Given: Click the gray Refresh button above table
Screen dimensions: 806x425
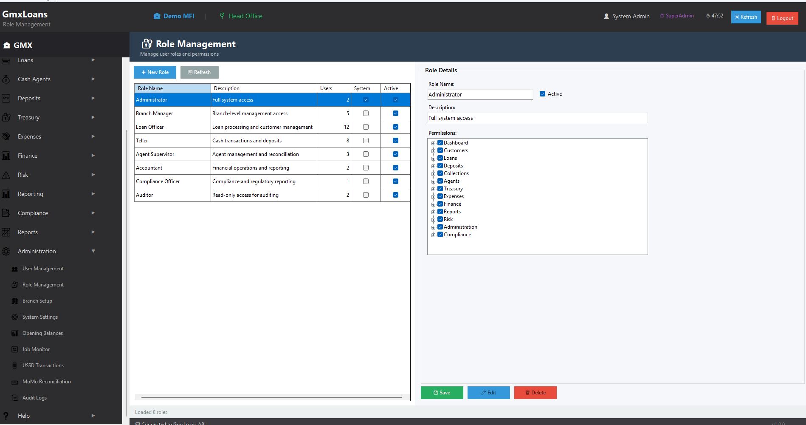Looking at the screenshot, I should point(200,72).
